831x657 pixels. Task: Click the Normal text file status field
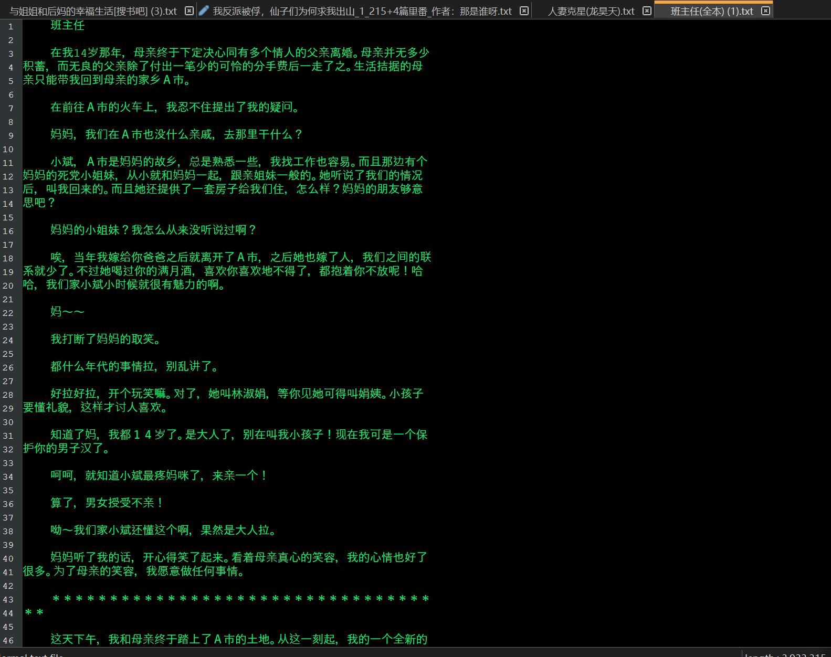(x=31, y=654)
